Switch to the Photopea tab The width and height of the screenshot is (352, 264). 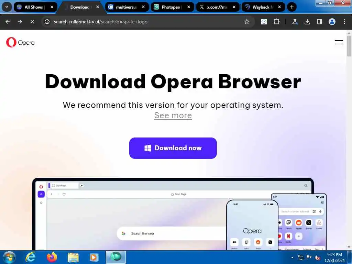[173, 7]
